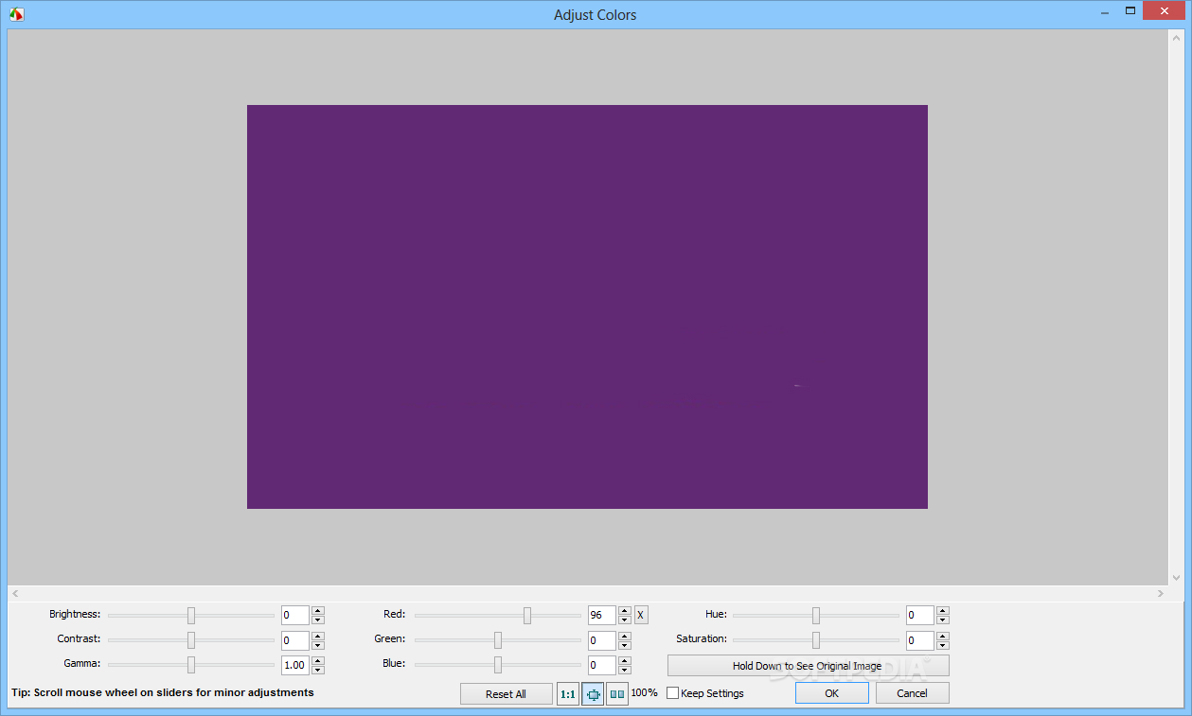Click the 1:1 actual size zoom icon
1192x716 pixels.
pyautogui.click(x=568, y=693)
